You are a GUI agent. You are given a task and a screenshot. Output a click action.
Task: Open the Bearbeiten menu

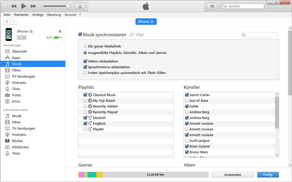click(21, 15)
